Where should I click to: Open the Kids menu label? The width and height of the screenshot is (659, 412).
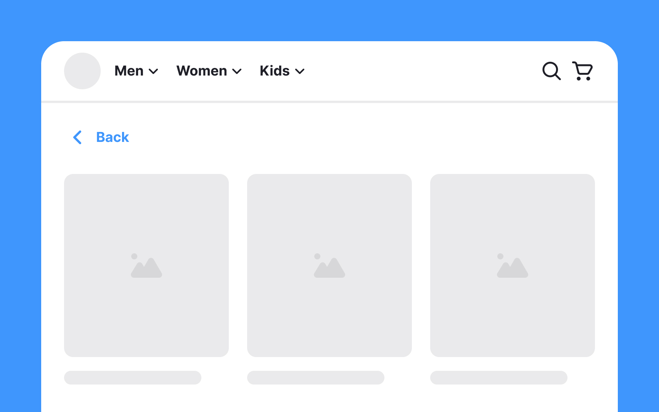point(275,71)
